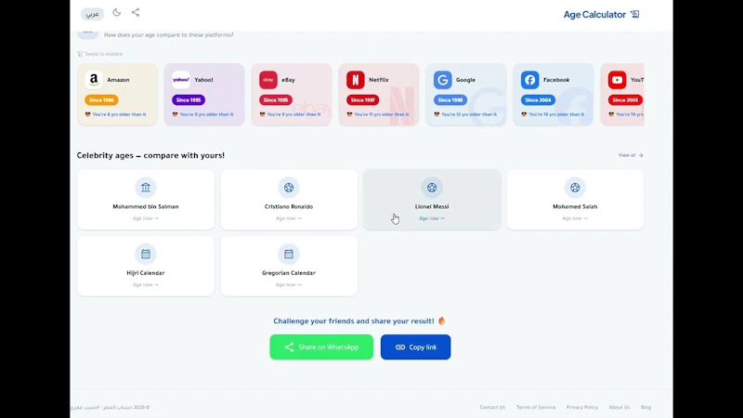The height and width of the screenshot is (418, 743).
Task: Open the About Us footer link
Action: [619, 407]
